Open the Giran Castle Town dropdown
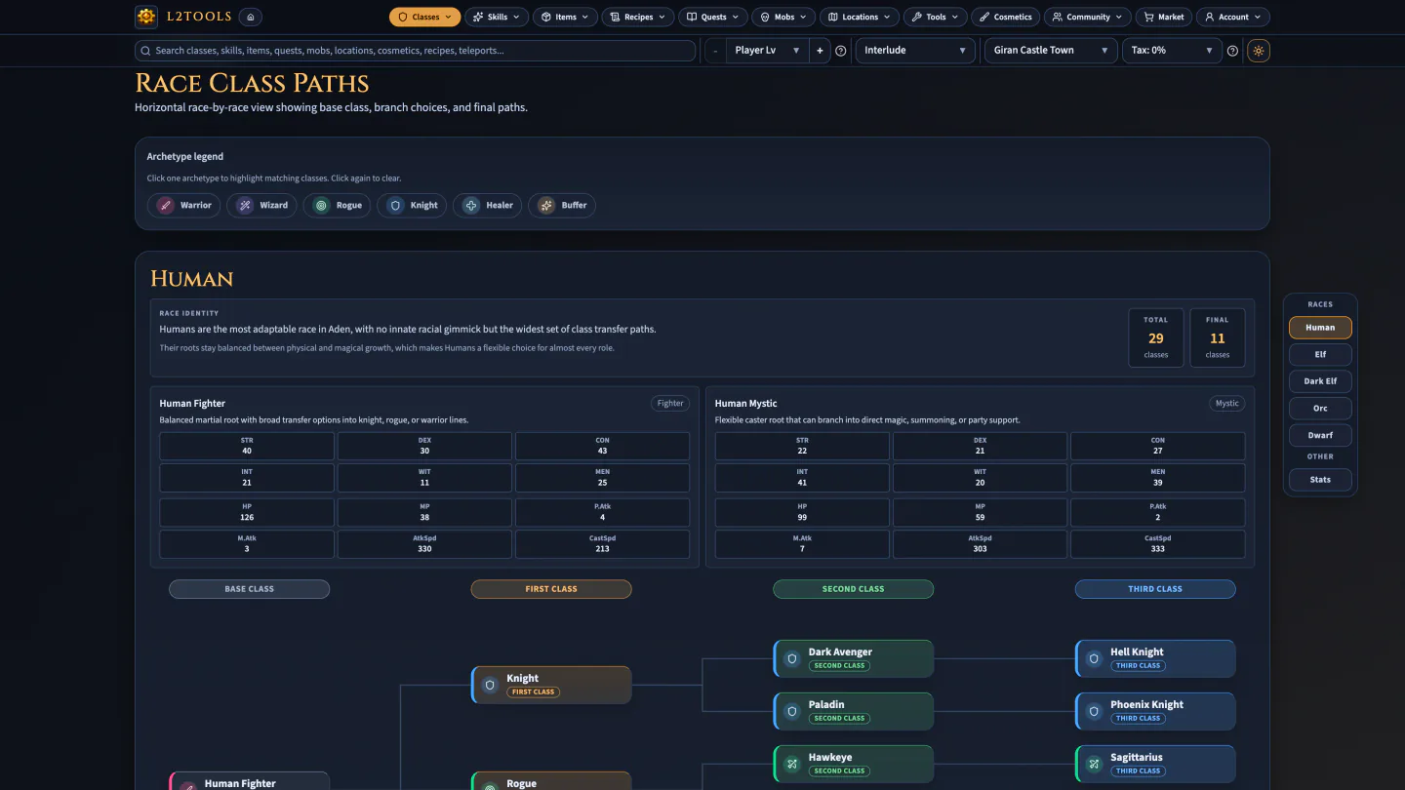1405x790 pixels. 1052,51
